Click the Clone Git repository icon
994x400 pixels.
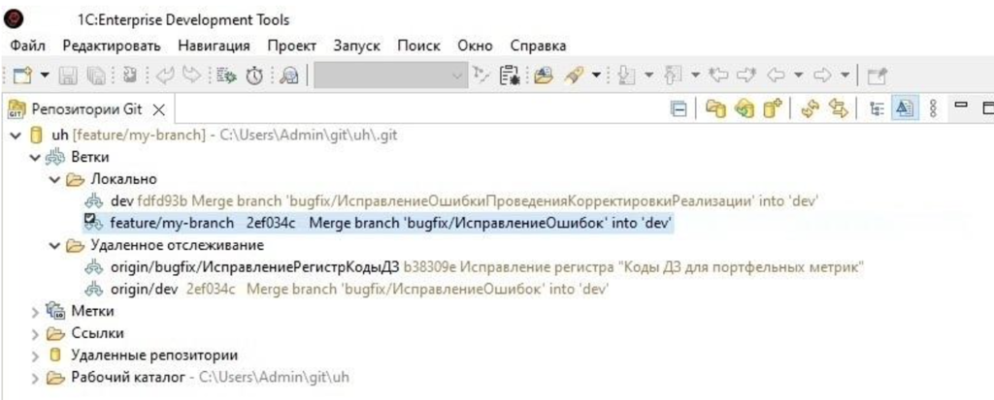745,108
